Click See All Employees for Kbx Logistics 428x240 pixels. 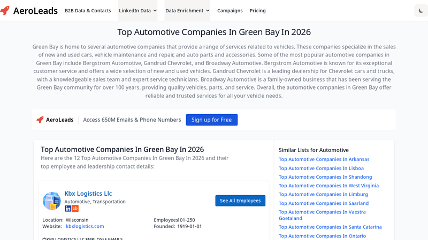point(240,201)
